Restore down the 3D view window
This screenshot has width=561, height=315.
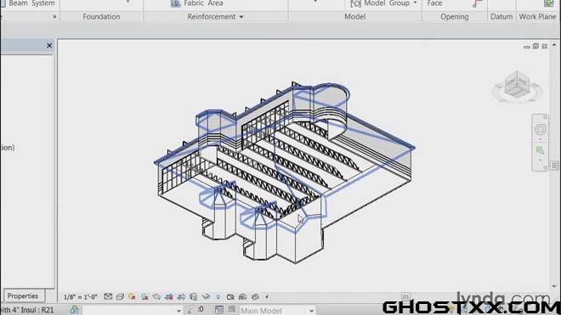click(x=535, y=46)
